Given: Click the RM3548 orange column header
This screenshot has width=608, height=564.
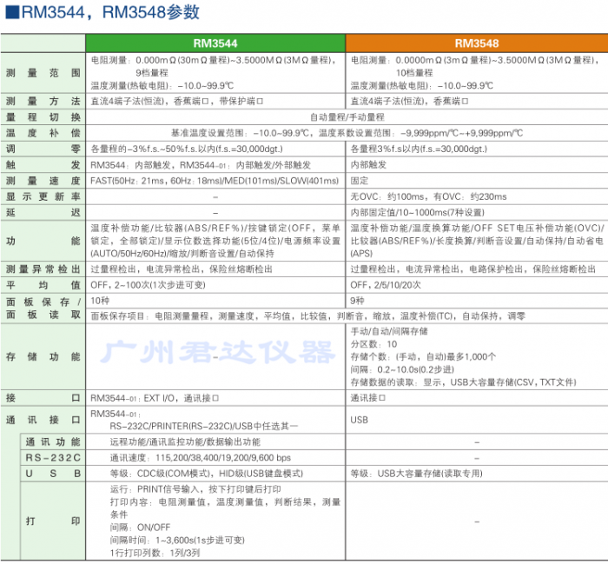Looking at the screenshot, I should pyautogui.click(x=477, y=43).
